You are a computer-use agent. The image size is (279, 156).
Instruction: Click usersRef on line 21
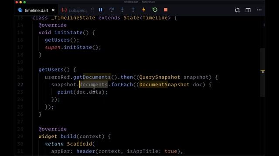[58, 77]
